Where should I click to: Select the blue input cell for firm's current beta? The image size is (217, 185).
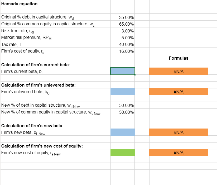[x=122, y=71]
